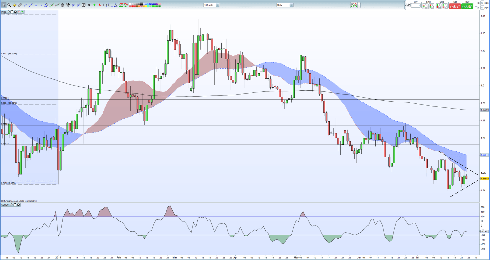490x260 pixels.
Task: Pick the ruler measurement tool
Action: click(20, 5)
